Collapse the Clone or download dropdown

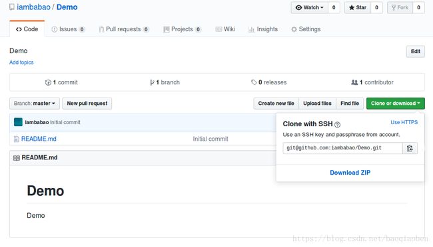tap(396, 104)
